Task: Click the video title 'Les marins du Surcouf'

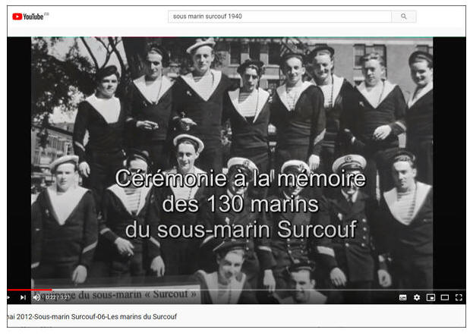Action: coord(91,316)
